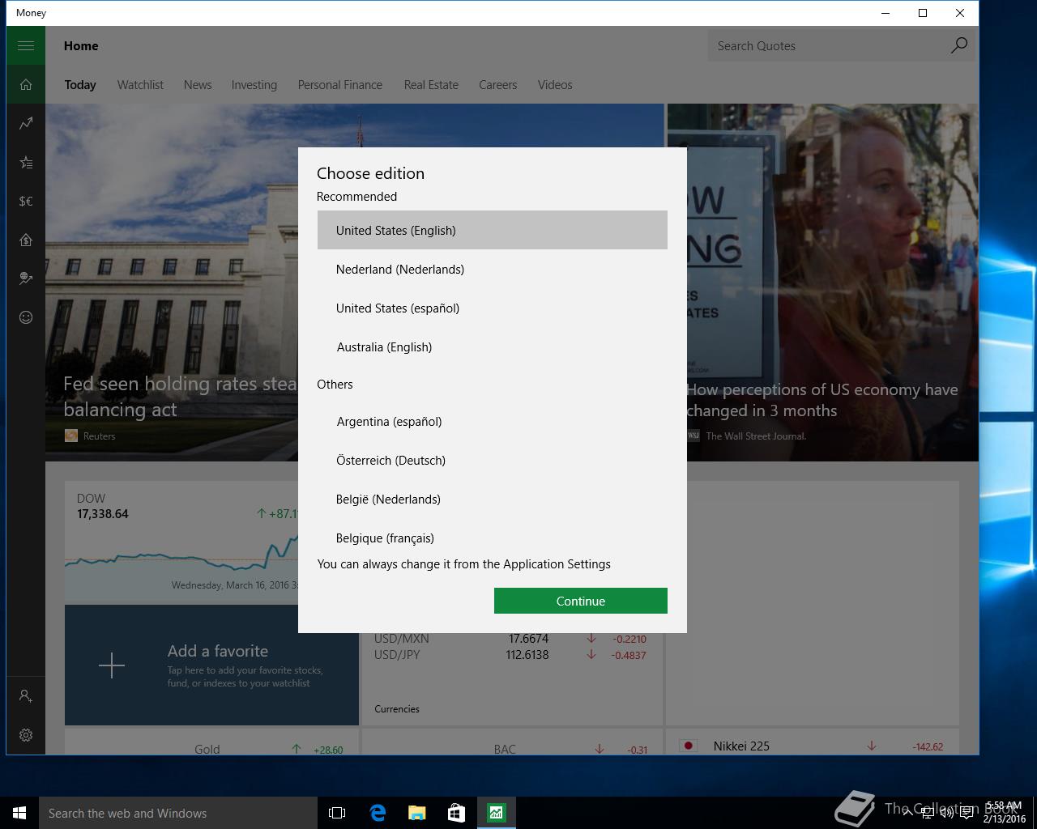Open the Store from taskbar

point(456,813)
